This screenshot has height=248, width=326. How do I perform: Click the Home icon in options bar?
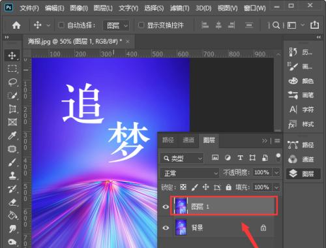[16, 25]
